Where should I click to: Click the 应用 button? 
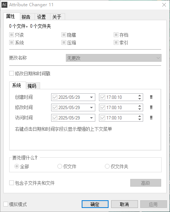pos(153,204)
